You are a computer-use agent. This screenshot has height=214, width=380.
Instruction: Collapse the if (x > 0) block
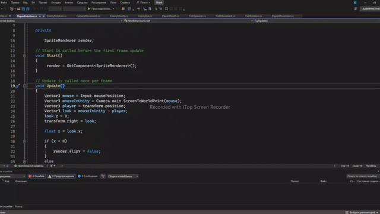[24, 141]
